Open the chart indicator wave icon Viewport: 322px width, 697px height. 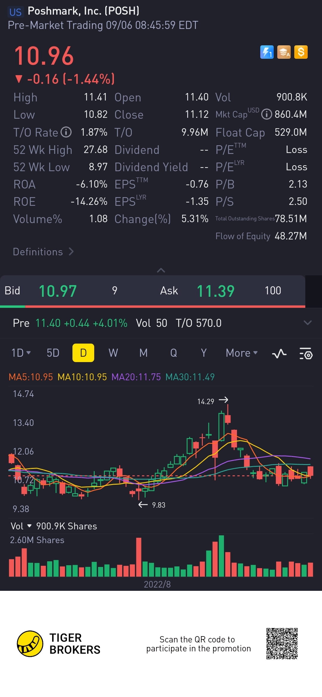coord(279,354)
